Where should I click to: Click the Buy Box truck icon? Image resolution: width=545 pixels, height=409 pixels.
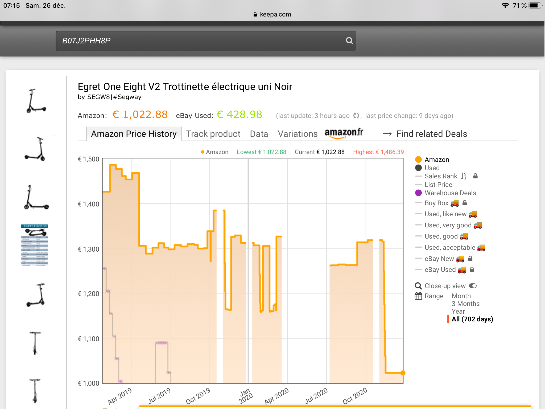tap(455, 203)
